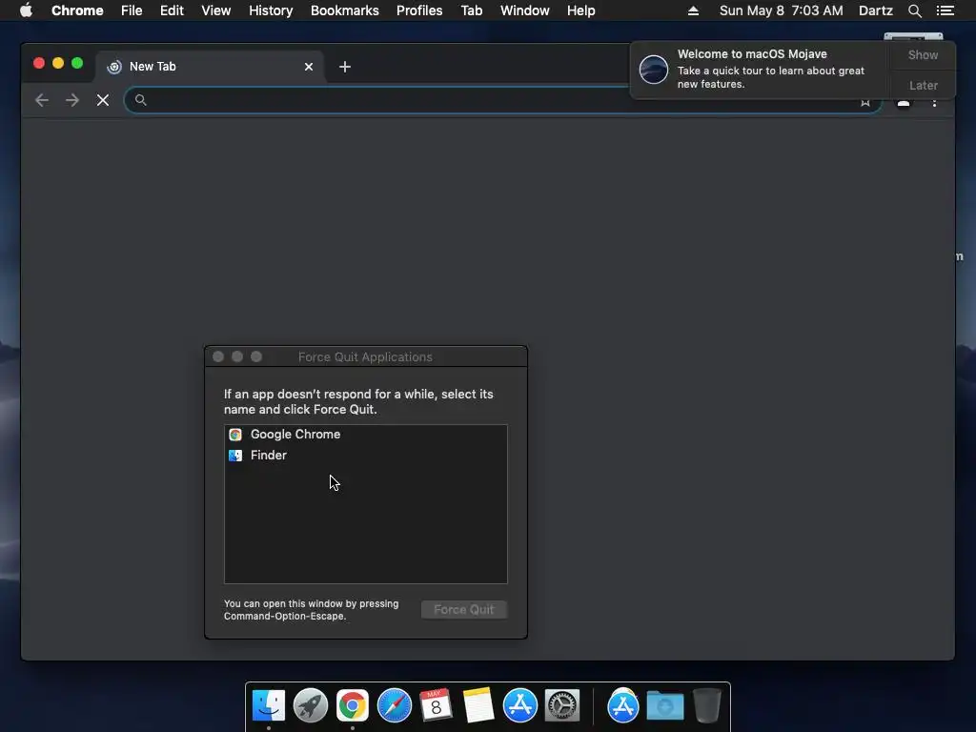Image resolution: width=976 pixels, height=732 pixels.
Task: Open the Chrome application menu
Action: (x=77, y=10)
